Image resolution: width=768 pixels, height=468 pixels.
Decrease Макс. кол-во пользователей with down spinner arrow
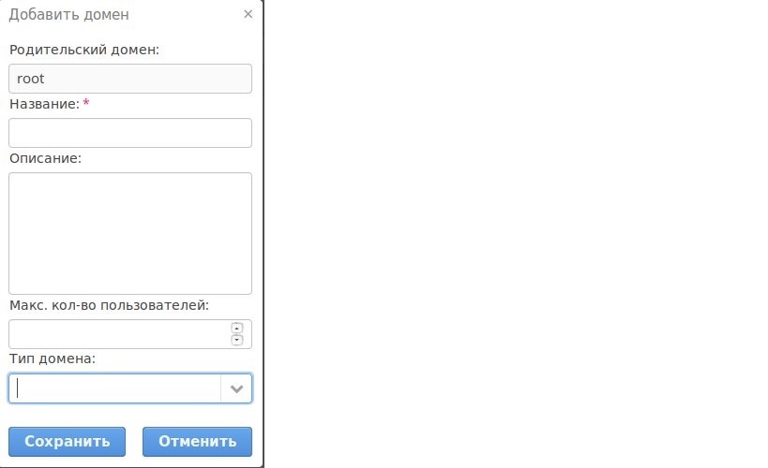pos(237,340)
